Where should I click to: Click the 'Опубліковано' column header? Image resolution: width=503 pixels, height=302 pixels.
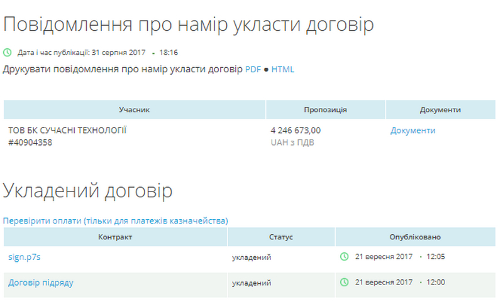coord(414,237)
